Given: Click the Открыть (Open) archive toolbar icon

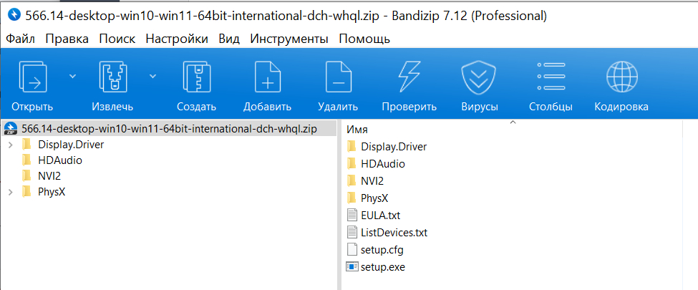Looking at the screenshot, I should pyautogui.click(x=32, y=77).
